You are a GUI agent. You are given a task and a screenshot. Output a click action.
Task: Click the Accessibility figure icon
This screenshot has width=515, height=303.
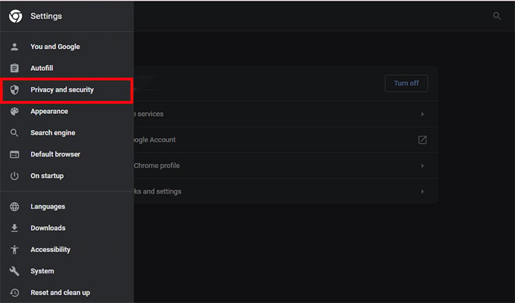[x=14, y=250]
